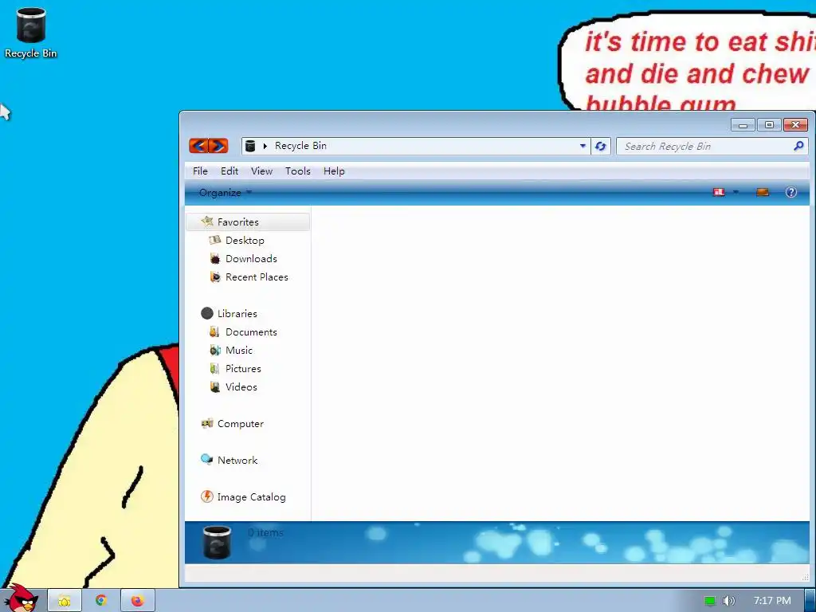Open the Angry Bird Start button
This screenshot has width=816, height=612.
22,599
